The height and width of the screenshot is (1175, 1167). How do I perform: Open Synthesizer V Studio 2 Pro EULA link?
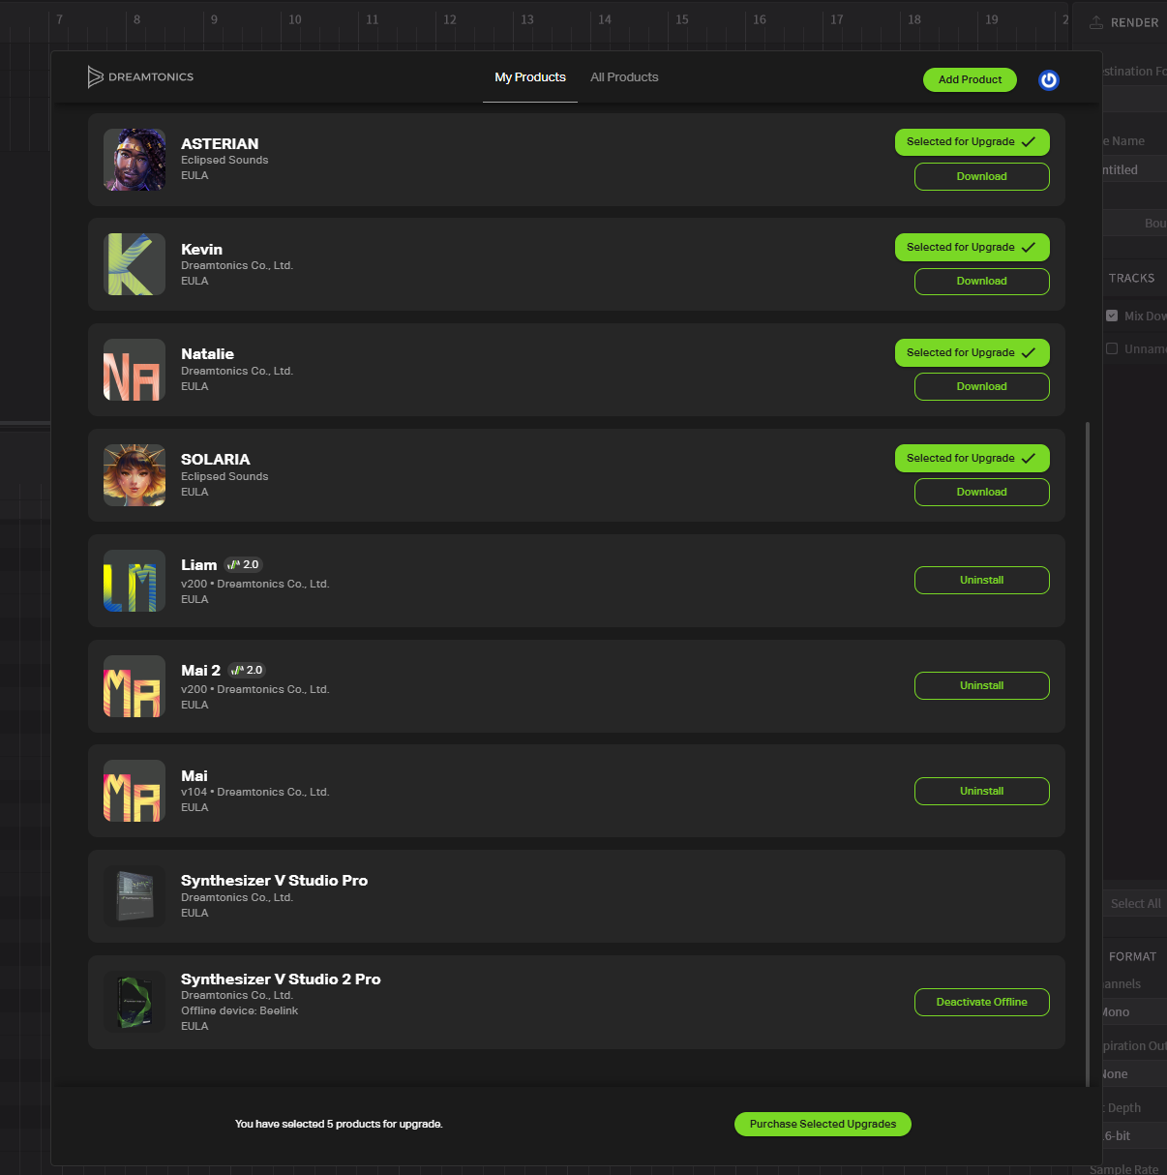tap(194, 1027)
